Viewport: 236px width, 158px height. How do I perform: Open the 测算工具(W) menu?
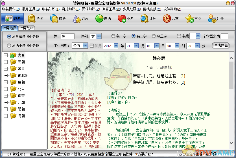(x=111, y=9)
